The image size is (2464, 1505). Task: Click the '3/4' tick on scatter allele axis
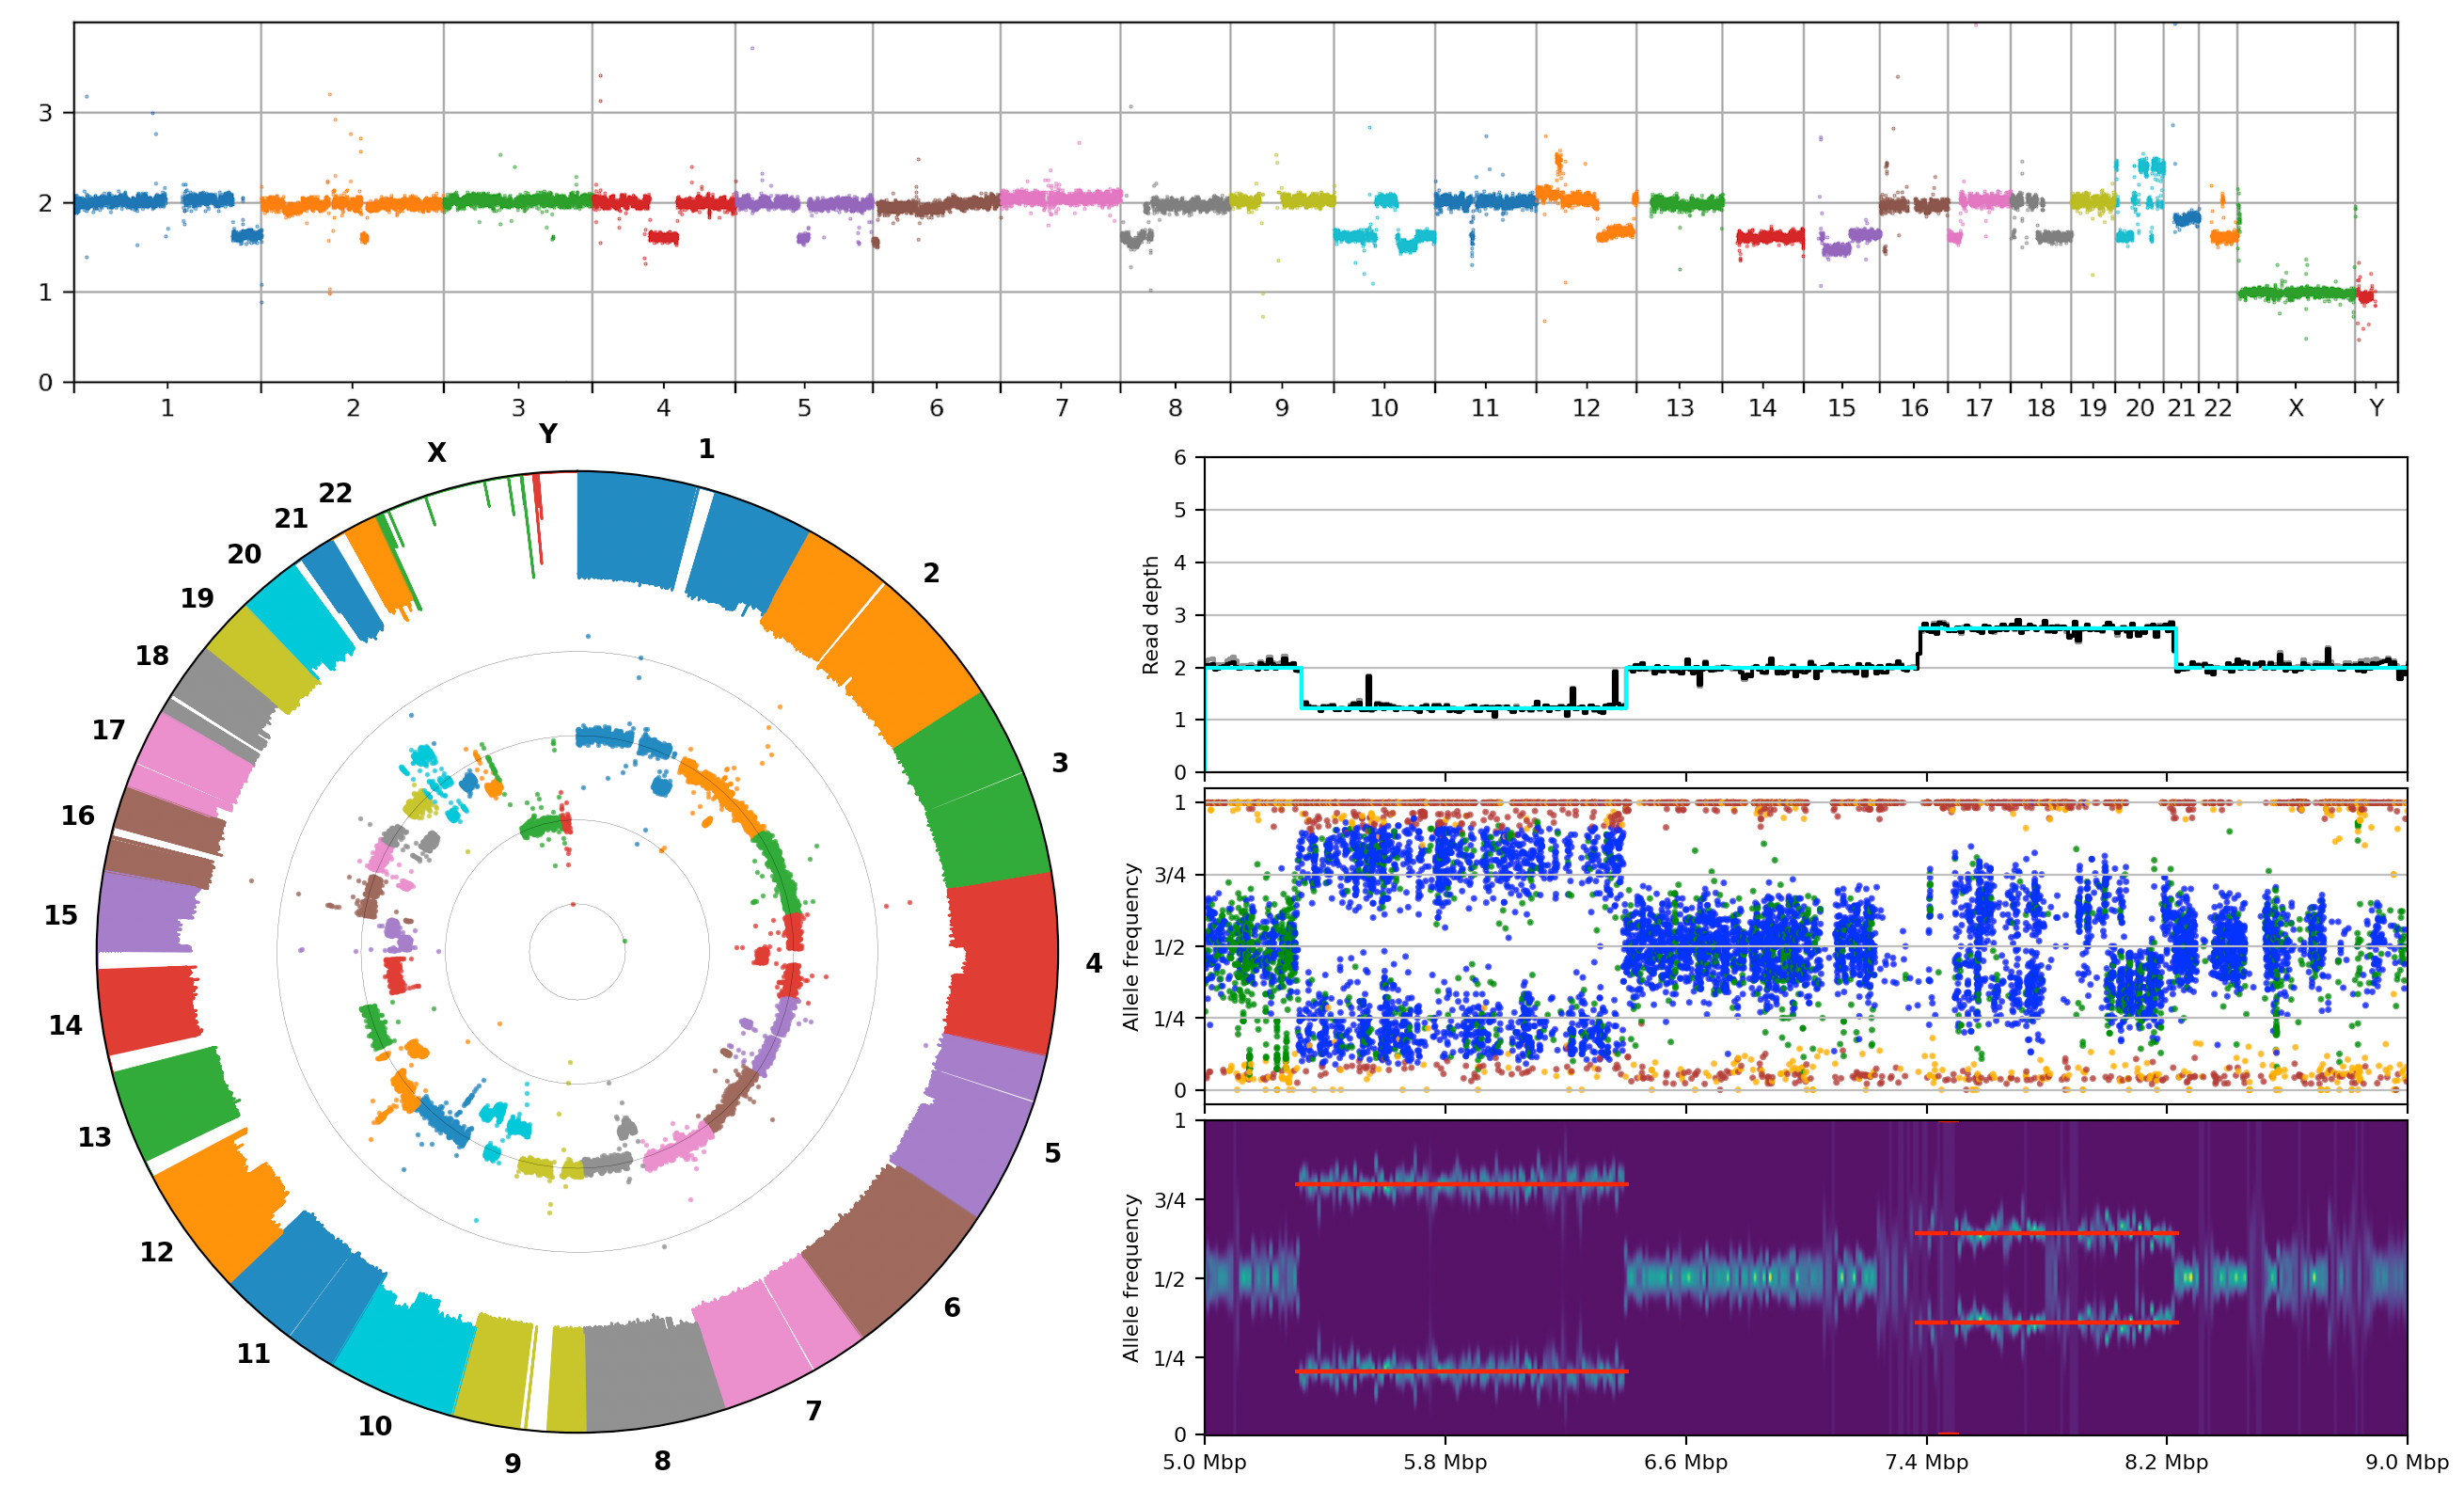point(1169,875)
